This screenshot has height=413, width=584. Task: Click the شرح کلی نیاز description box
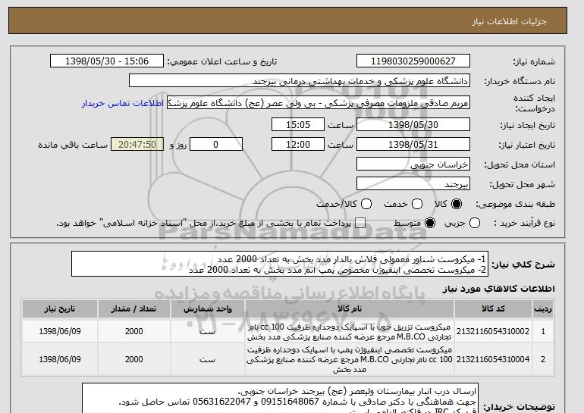(280, 264)
